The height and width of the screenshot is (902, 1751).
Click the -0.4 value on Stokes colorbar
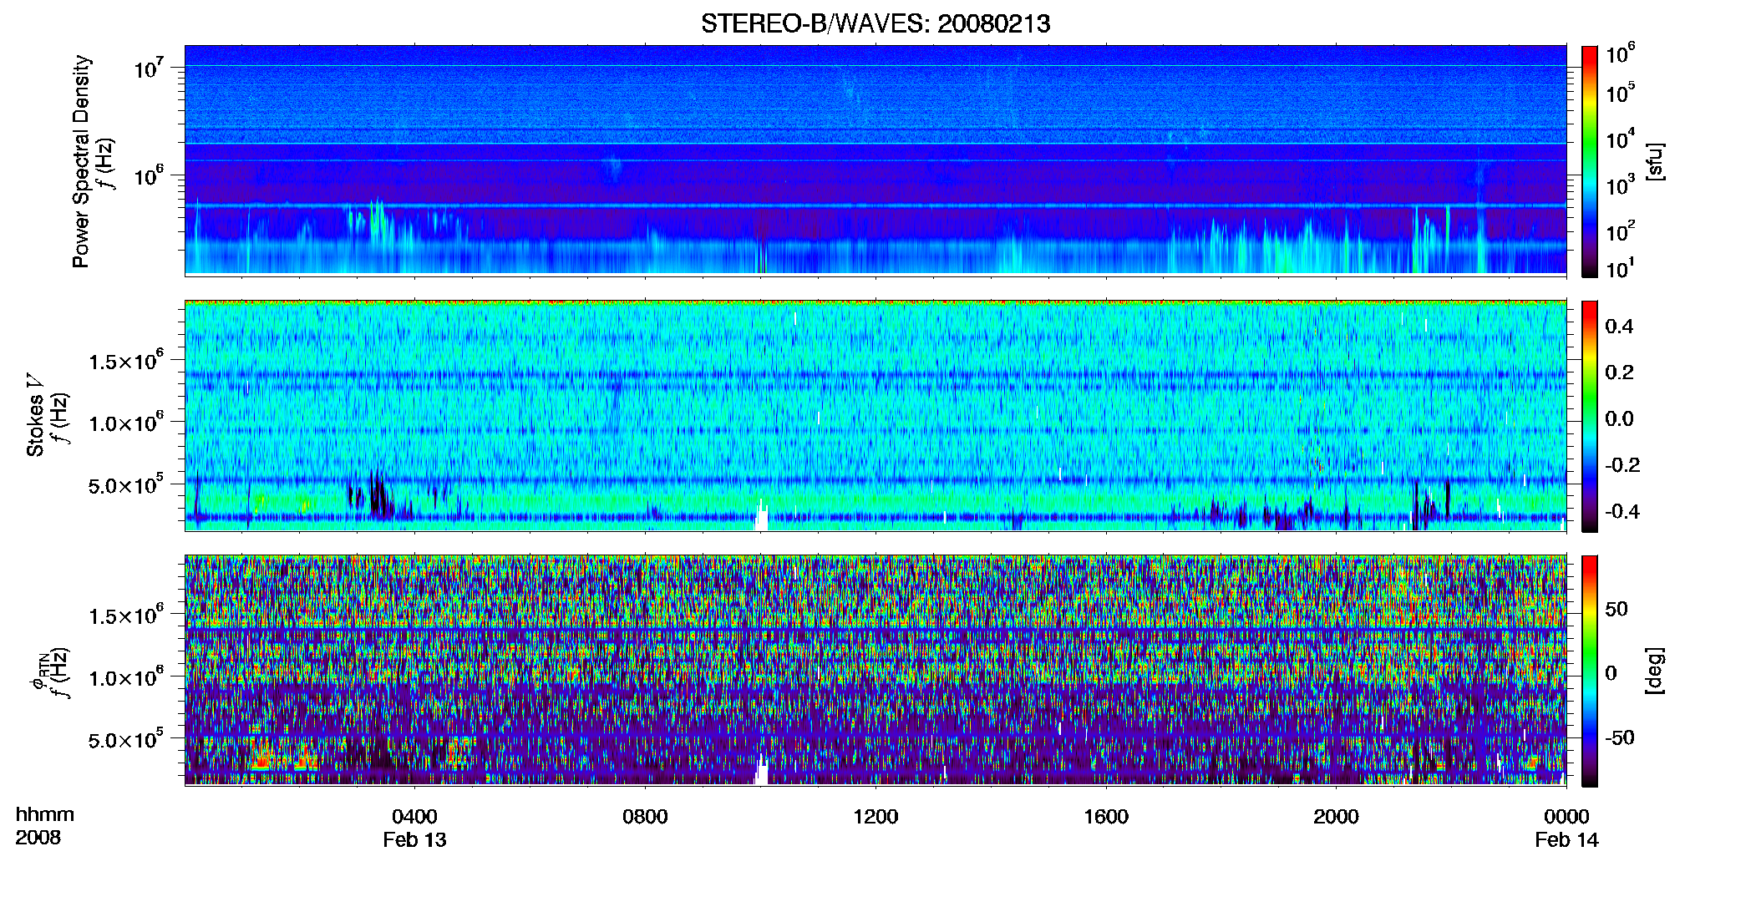click(1622, 511)
